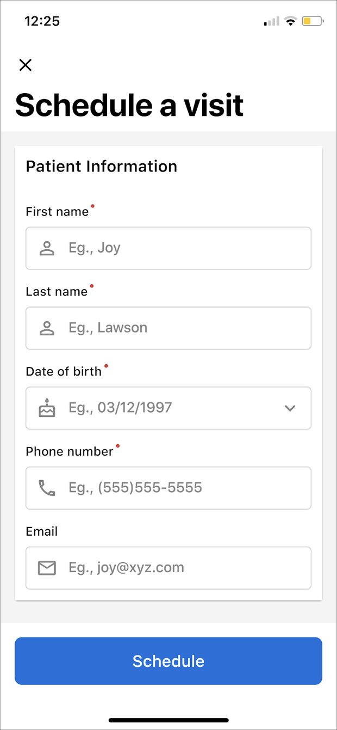Expand the Date of birth dropdown chevron
Screen dimensions: 337x730
click(x=290, y=408)
